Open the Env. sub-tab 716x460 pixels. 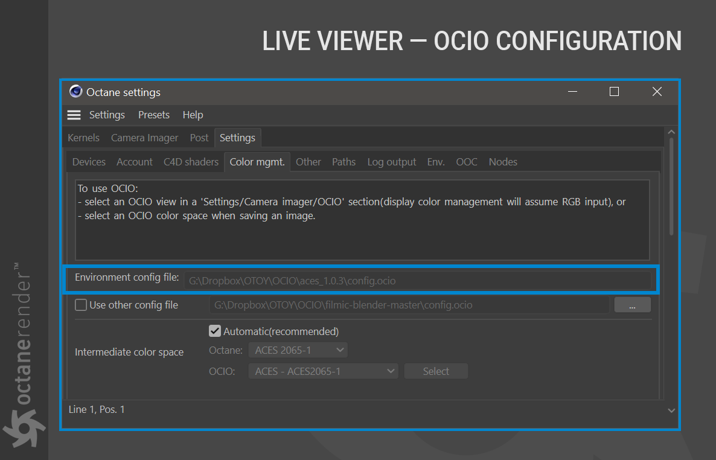[x=436, y=162]
